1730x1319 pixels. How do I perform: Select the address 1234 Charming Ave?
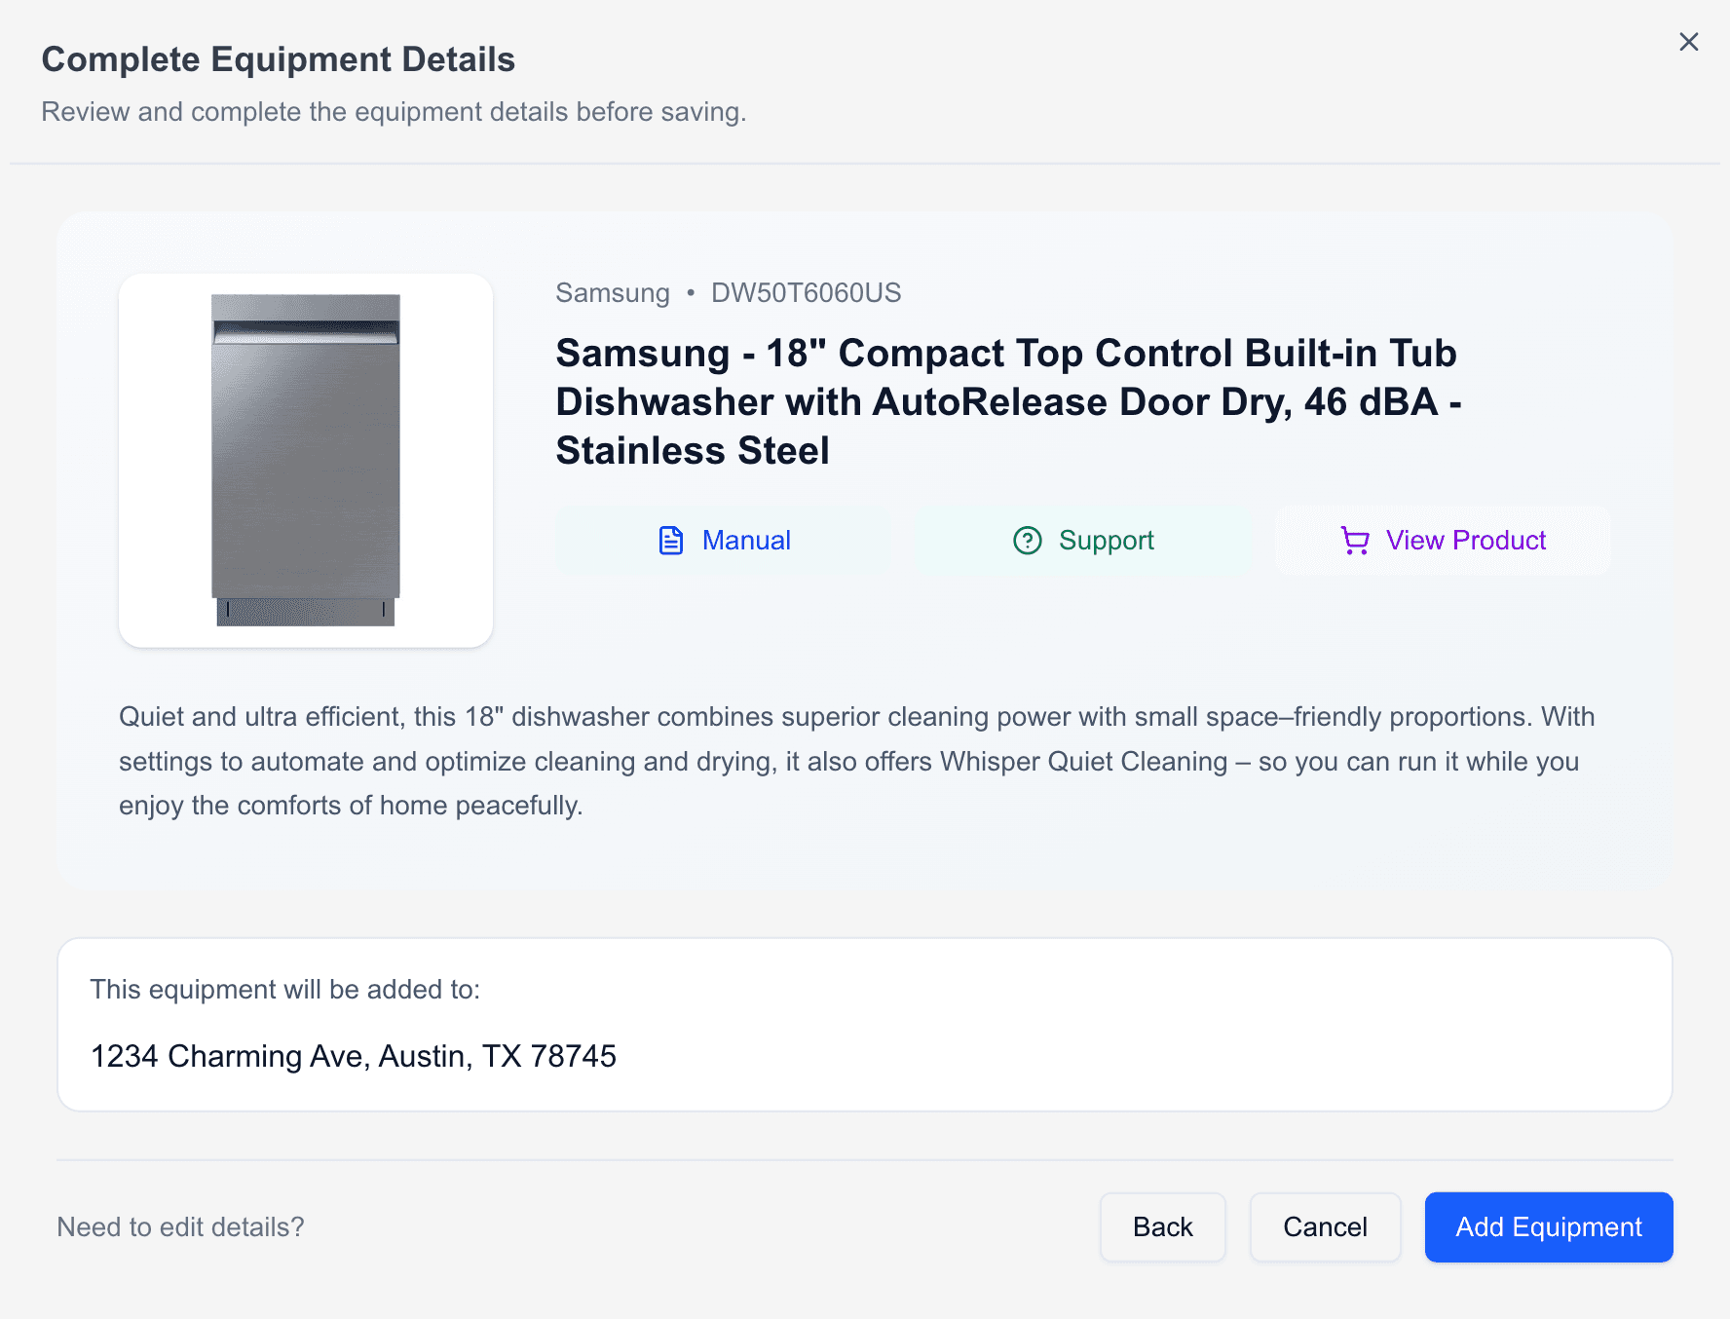[x=354, y=1056]
